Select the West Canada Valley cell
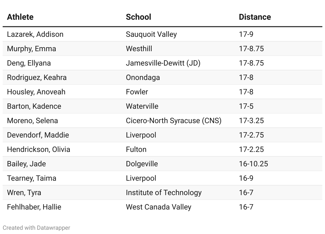 (159, 207)
